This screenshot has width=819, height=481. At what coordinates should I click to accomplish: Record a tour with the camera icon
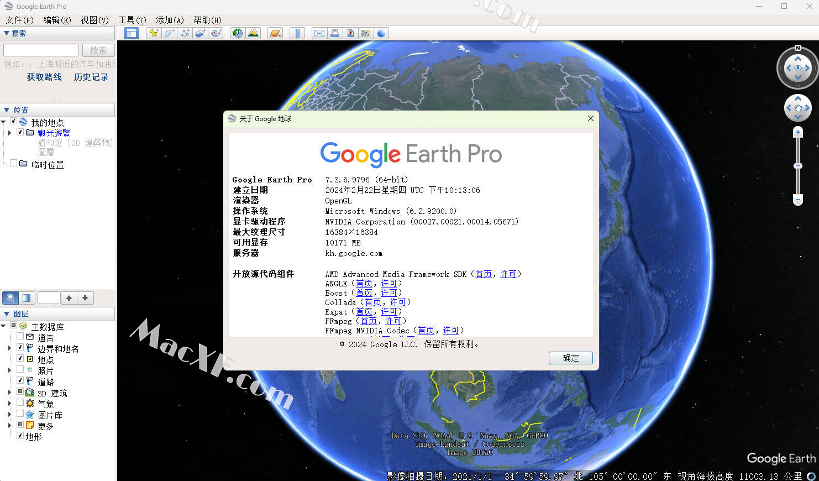[x=216, y=33]
